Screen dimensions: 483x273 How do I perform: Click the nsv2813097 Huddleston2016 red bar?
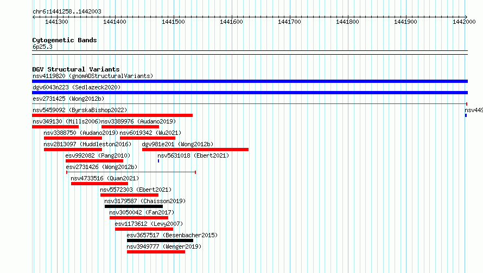click(x=73, y=149)
